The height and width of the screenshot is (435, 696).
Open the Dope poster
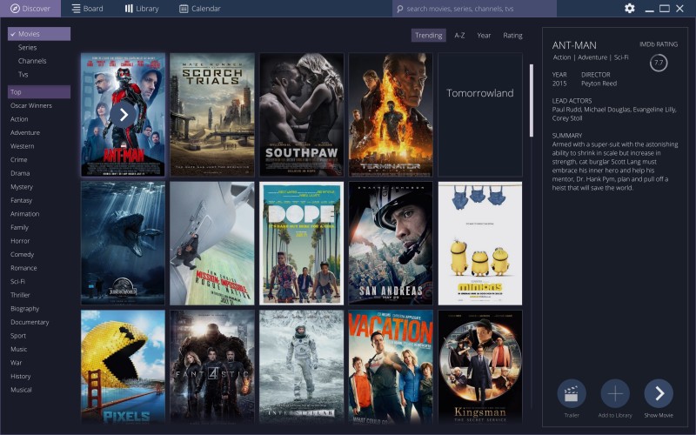[301, 244]
